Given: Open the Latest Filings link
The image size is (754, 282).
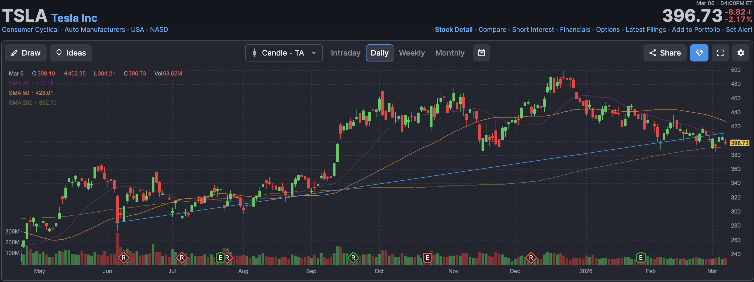Looking at the screenshot, I should coord(646,30).
